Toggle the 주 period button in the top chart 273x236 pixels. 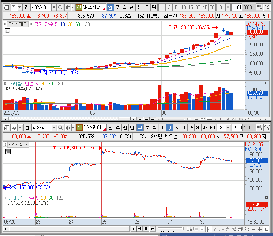117,7
